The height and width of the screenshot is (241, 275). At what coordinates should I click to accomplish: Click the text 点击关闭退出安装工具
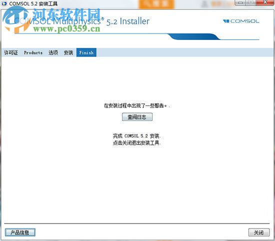pyautogui.click(x=137, y=143)
